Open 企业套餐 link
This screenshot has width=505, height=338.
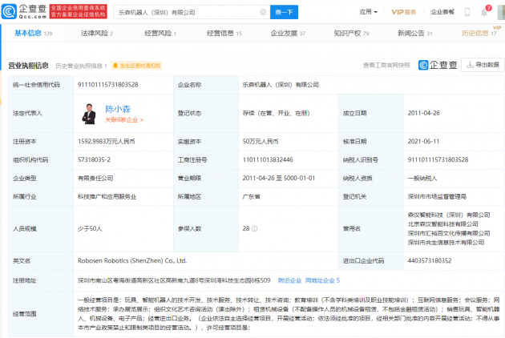[x=442, y=12]
